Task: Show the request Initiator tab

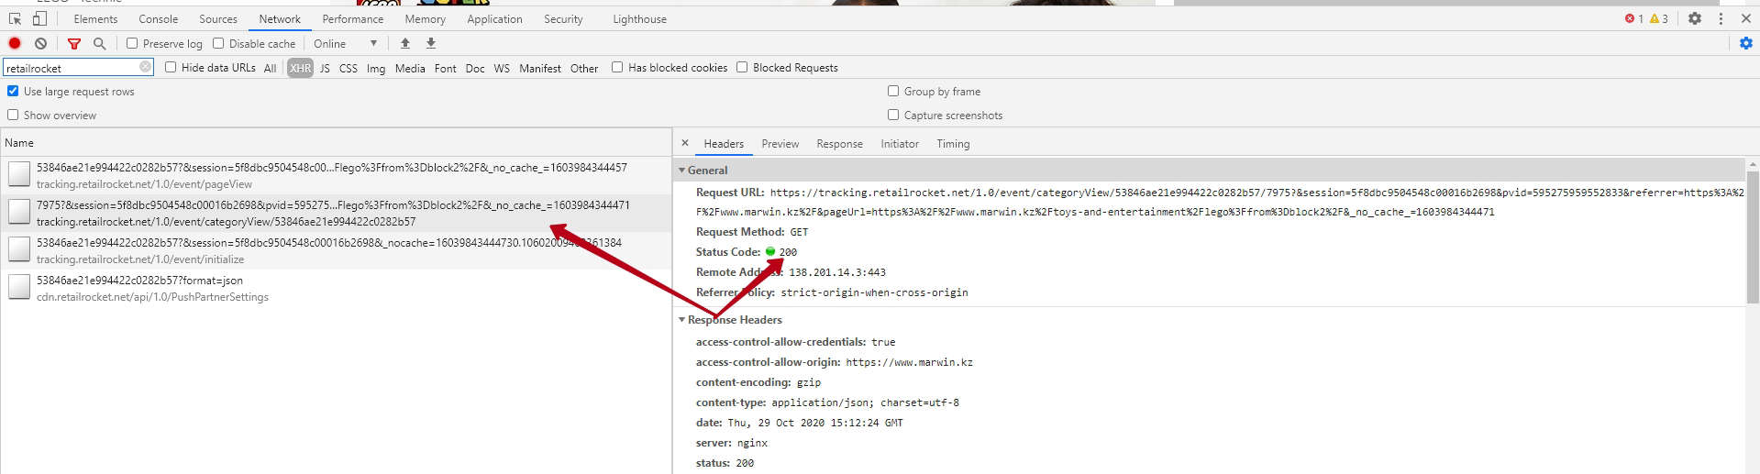Action: [900, 144]
